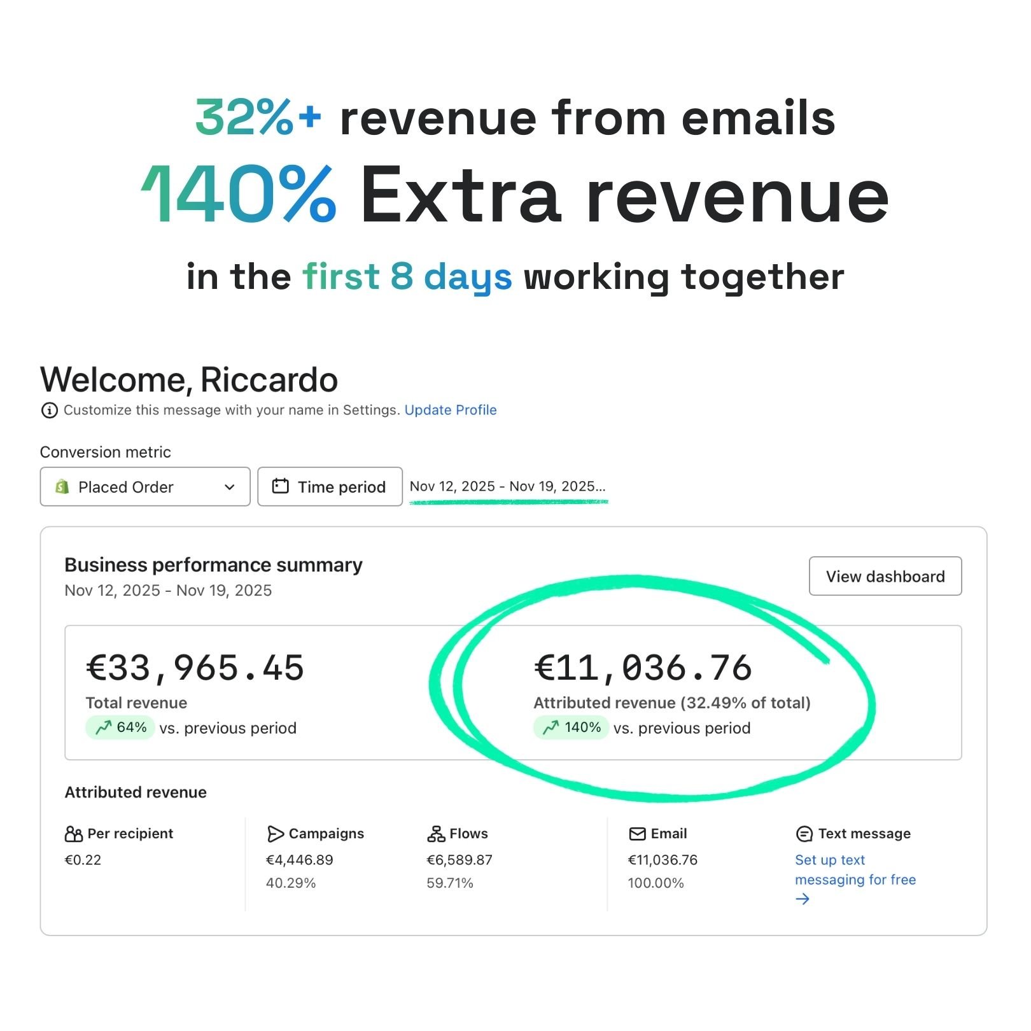Click the green 140% trend badge
1031x1031 pixels.
(x=571, y=727)
